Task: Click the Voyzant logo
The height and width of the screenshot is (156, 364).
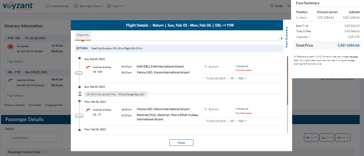Action: click(x=18, y=6)
